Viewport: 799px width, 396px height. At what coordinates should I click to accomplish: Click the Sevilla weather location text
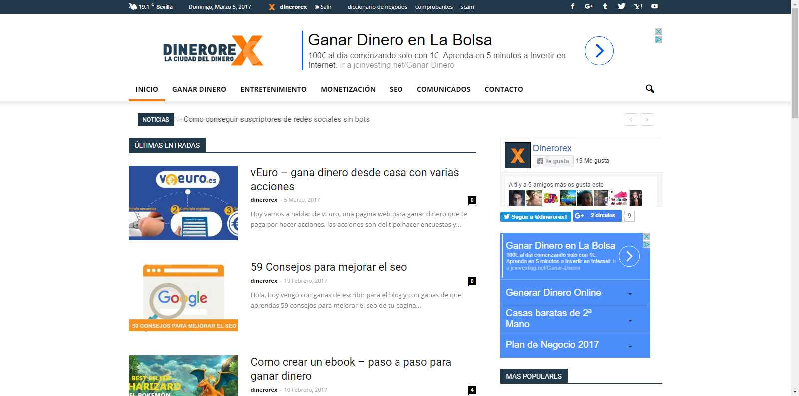[164, 7]
